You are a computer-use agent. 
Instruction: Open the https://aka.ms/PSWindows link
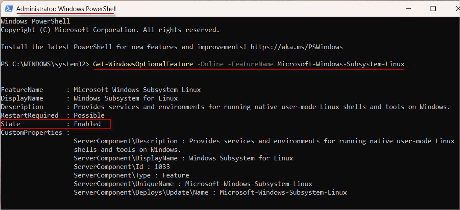click(296, 47)
